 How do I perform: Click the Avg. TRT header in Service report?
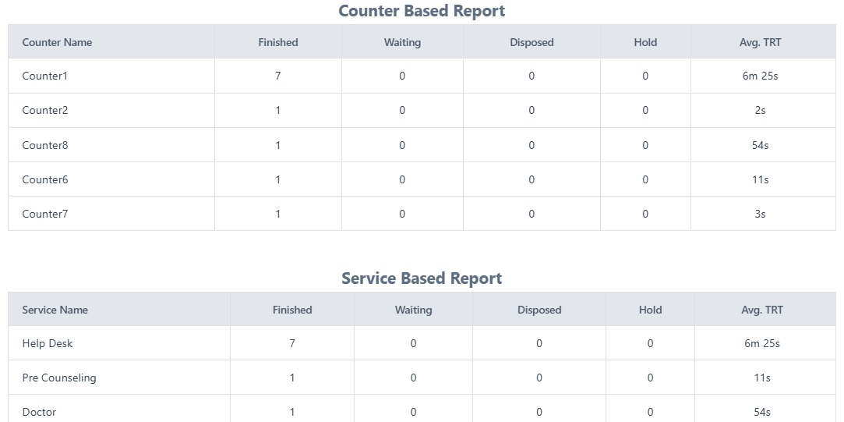tap(762, 310)
